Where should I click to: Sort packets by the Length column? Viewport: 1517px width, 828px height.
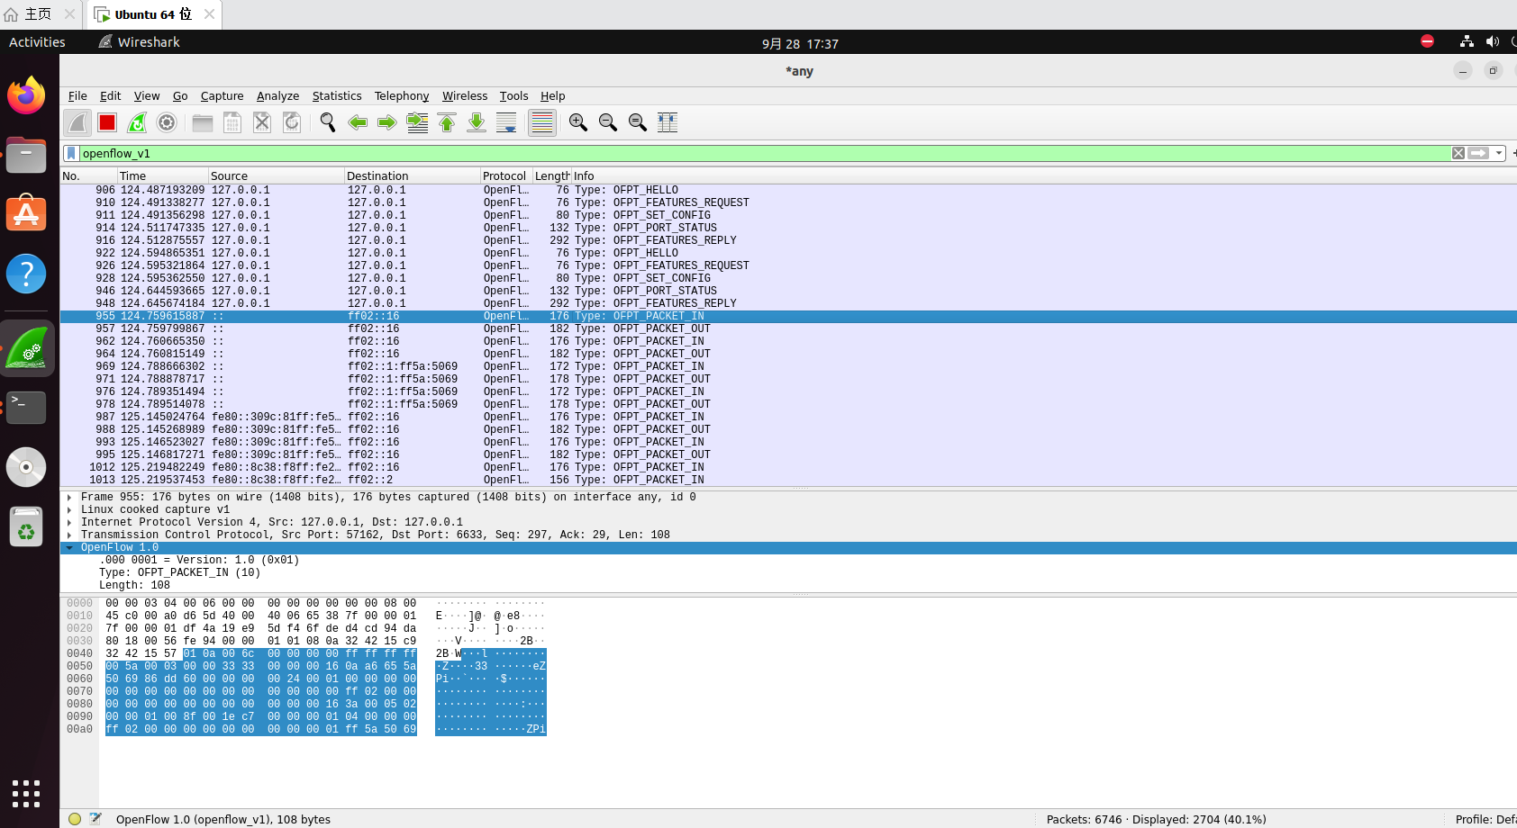click(552, 176)
